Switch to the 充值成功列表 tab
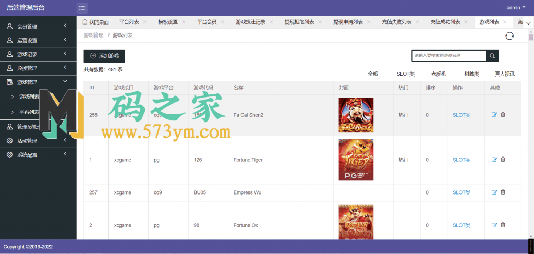The height and width of the screenshot is (254, 534). (x=445, y=22)
